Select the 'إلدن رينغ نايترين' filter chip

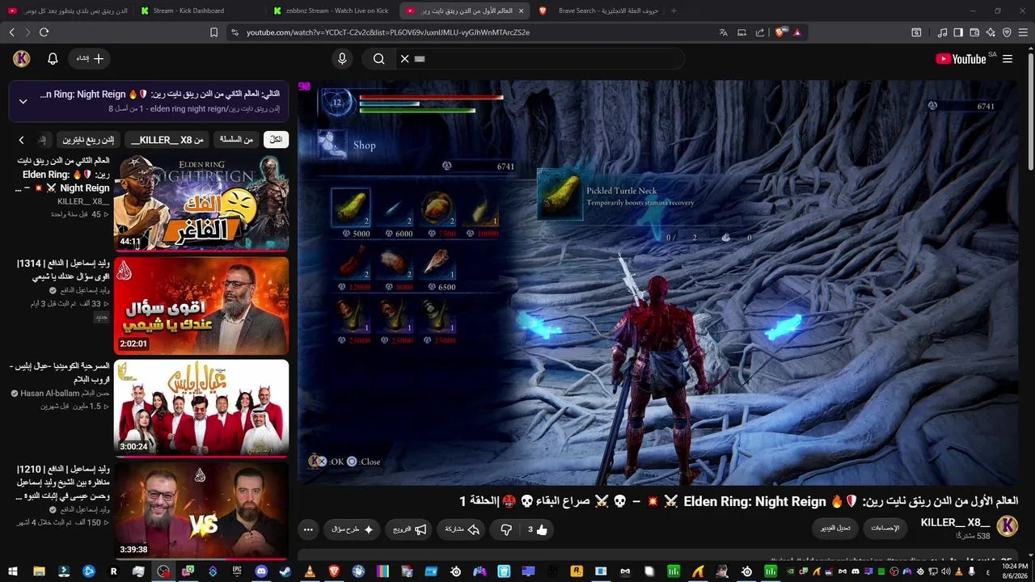point(89,140)
